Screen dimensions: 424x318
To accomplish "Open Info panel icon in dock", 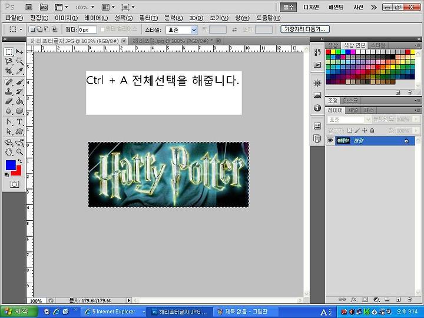I will (x=317, y=108).
